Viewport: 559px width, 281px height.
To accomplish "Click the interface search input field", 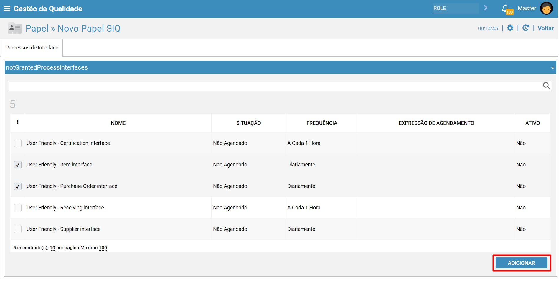I will coord(276,86).
